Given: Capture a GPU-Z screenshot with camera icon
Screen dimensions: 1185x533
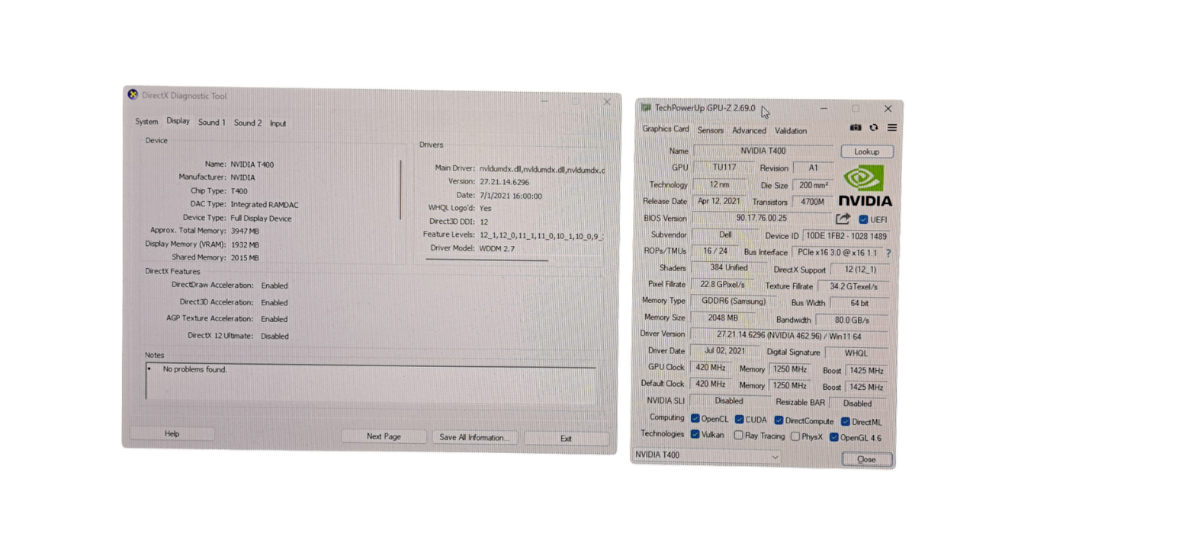Looking at the screenshot, I should click(856, 128).
